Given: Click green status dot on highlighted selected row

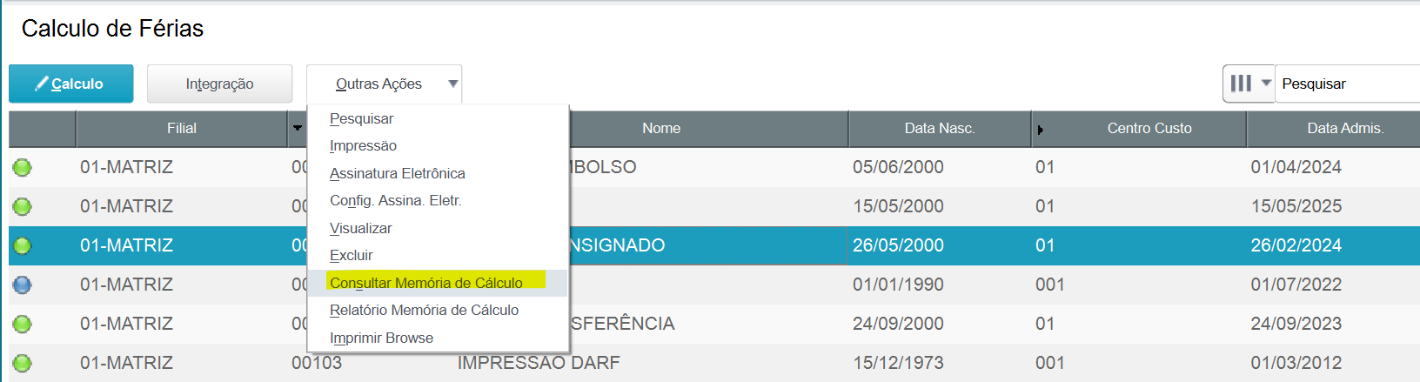Looking at the screenshot, I should (x=23, y=245).
